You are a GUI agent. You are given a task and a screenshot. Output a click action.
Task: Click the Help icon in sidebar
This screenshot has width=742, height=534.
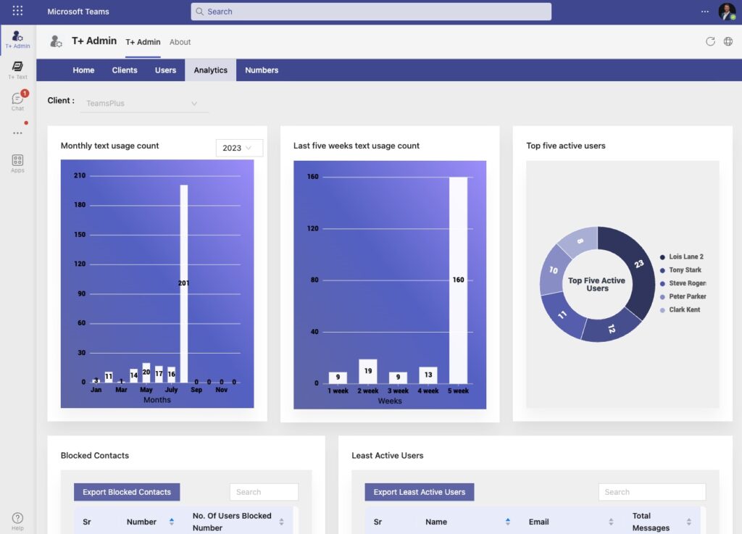pos(17,520)
